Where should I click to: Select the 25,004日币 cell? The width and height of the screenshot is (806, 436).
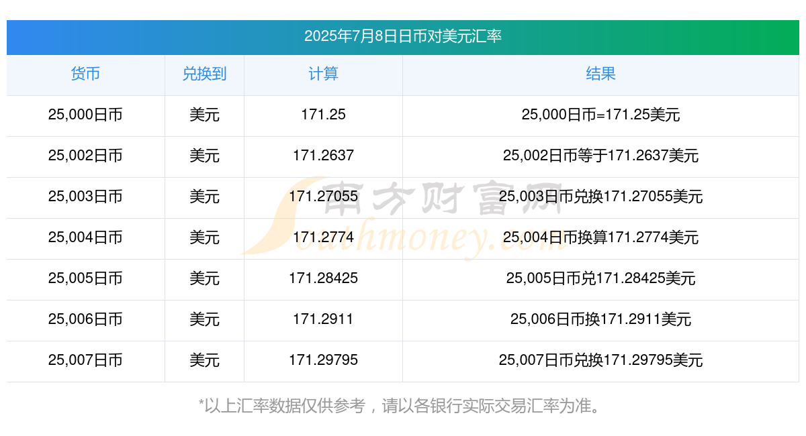coord(85,237)
